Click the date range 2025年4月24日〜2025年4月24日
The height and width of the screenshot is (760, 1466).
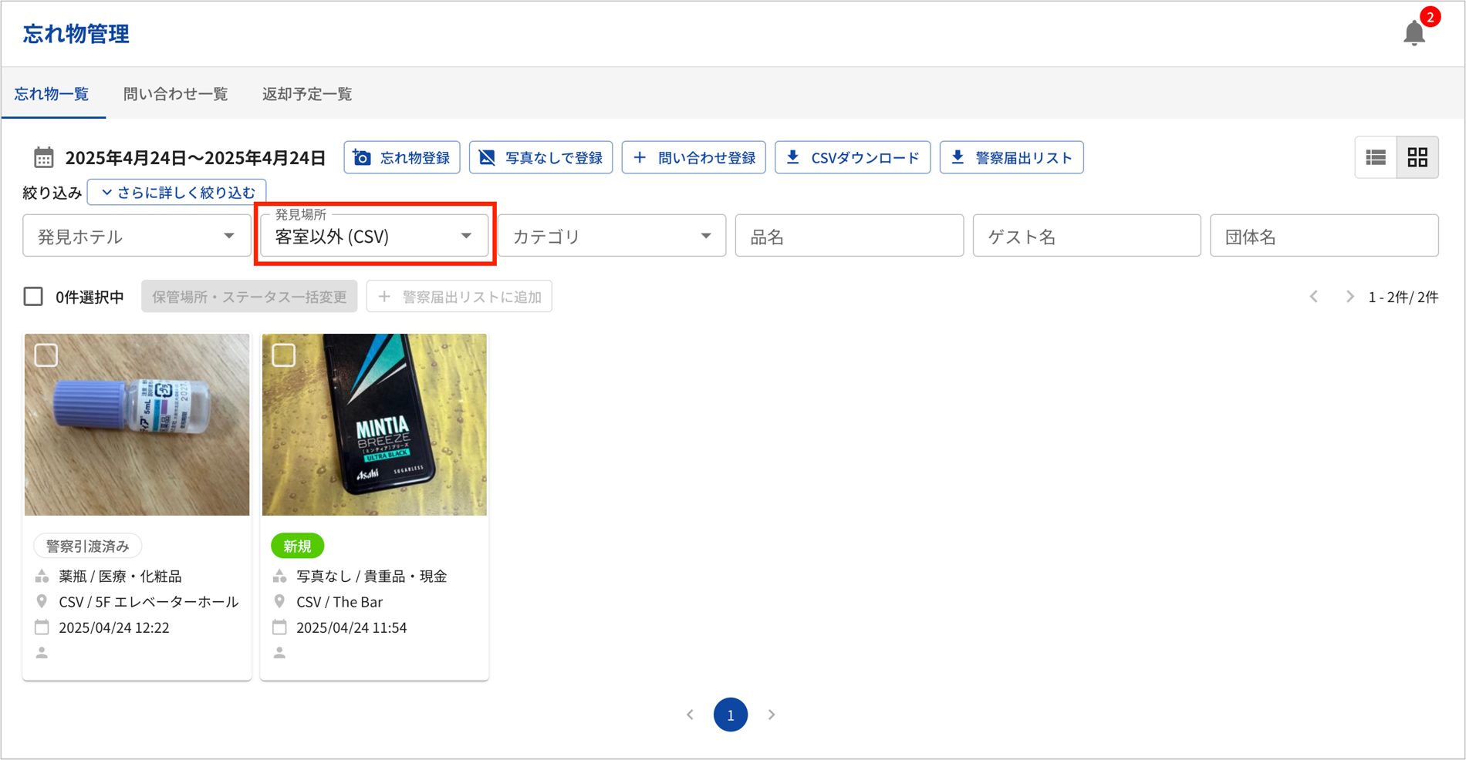[x=195, y=158]
